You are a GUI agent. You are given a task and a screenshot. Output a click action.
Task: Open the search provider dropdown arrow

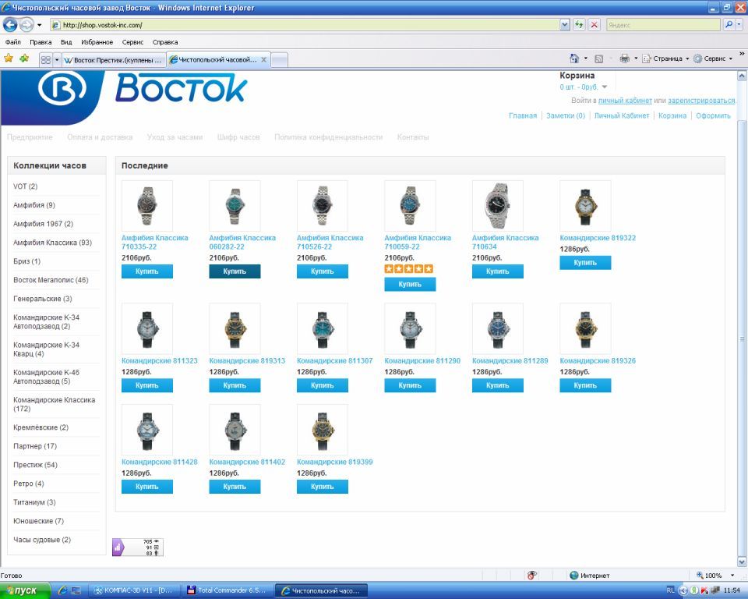tap(739, 25)
